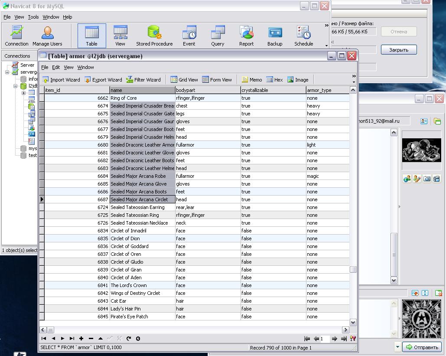Image resolution: width=446 pixels, height=356 pixels.
Task: Switch to Grid View
Action: [184, 80]
